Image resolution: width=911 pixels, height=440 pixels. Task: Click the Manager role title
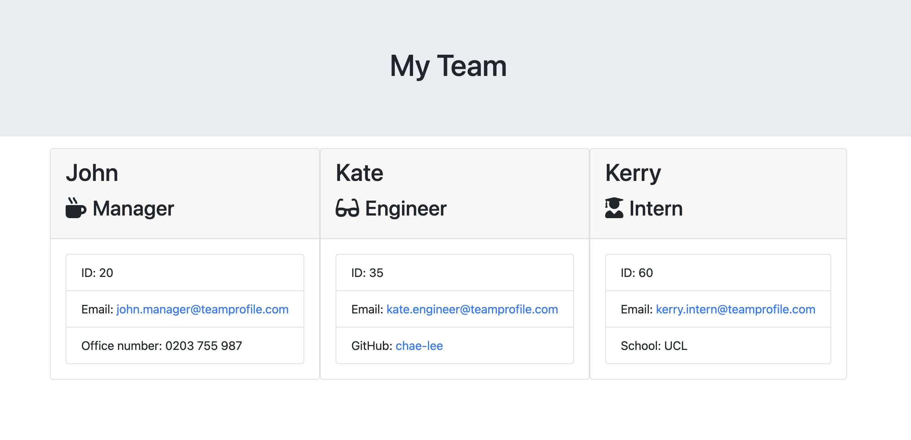[133, 209]
